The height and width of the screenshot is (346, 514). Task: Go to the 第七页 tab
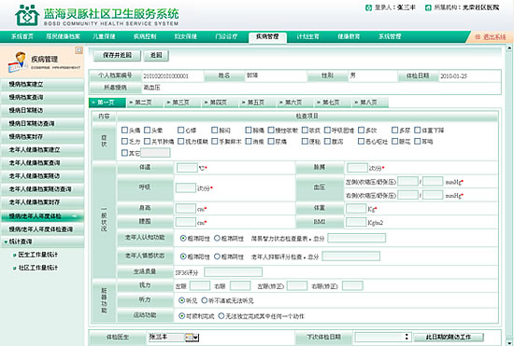click(x=332, y=103)
